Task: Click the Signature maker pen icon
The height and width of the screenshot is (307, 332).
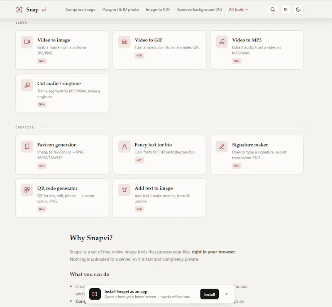Action: point(222,146)
